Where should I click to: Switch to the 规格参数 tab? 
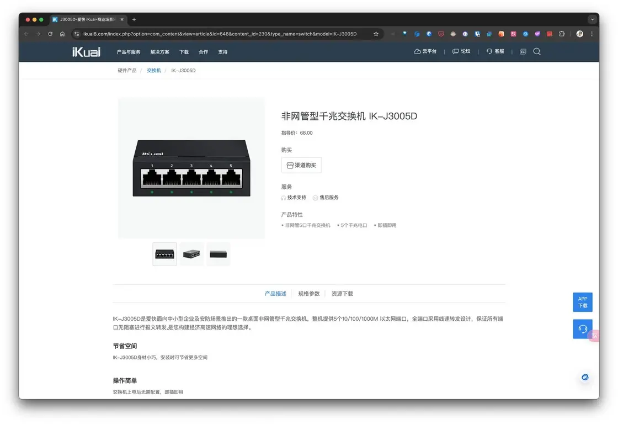[309, 294]
